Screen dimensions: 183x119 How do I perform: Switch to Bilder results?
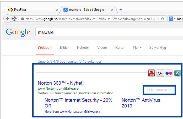64,48
